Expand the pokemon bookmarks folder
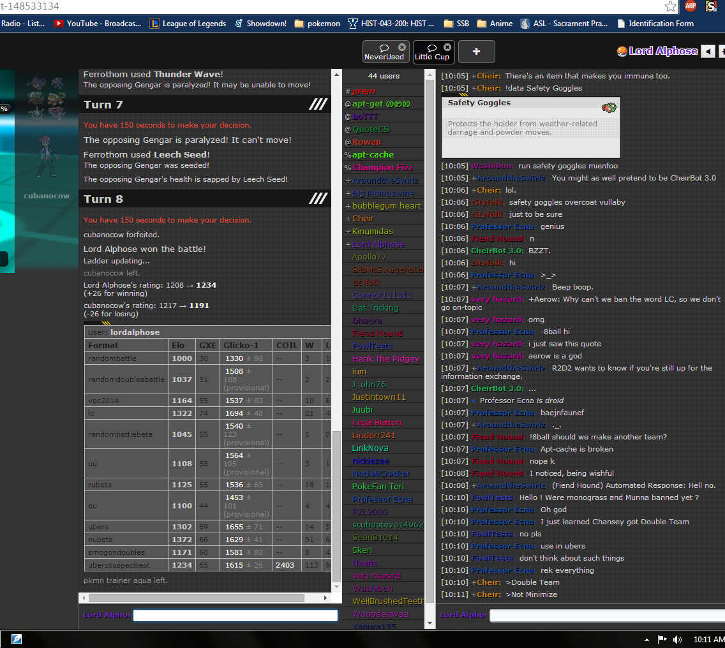 pos(317,24)
